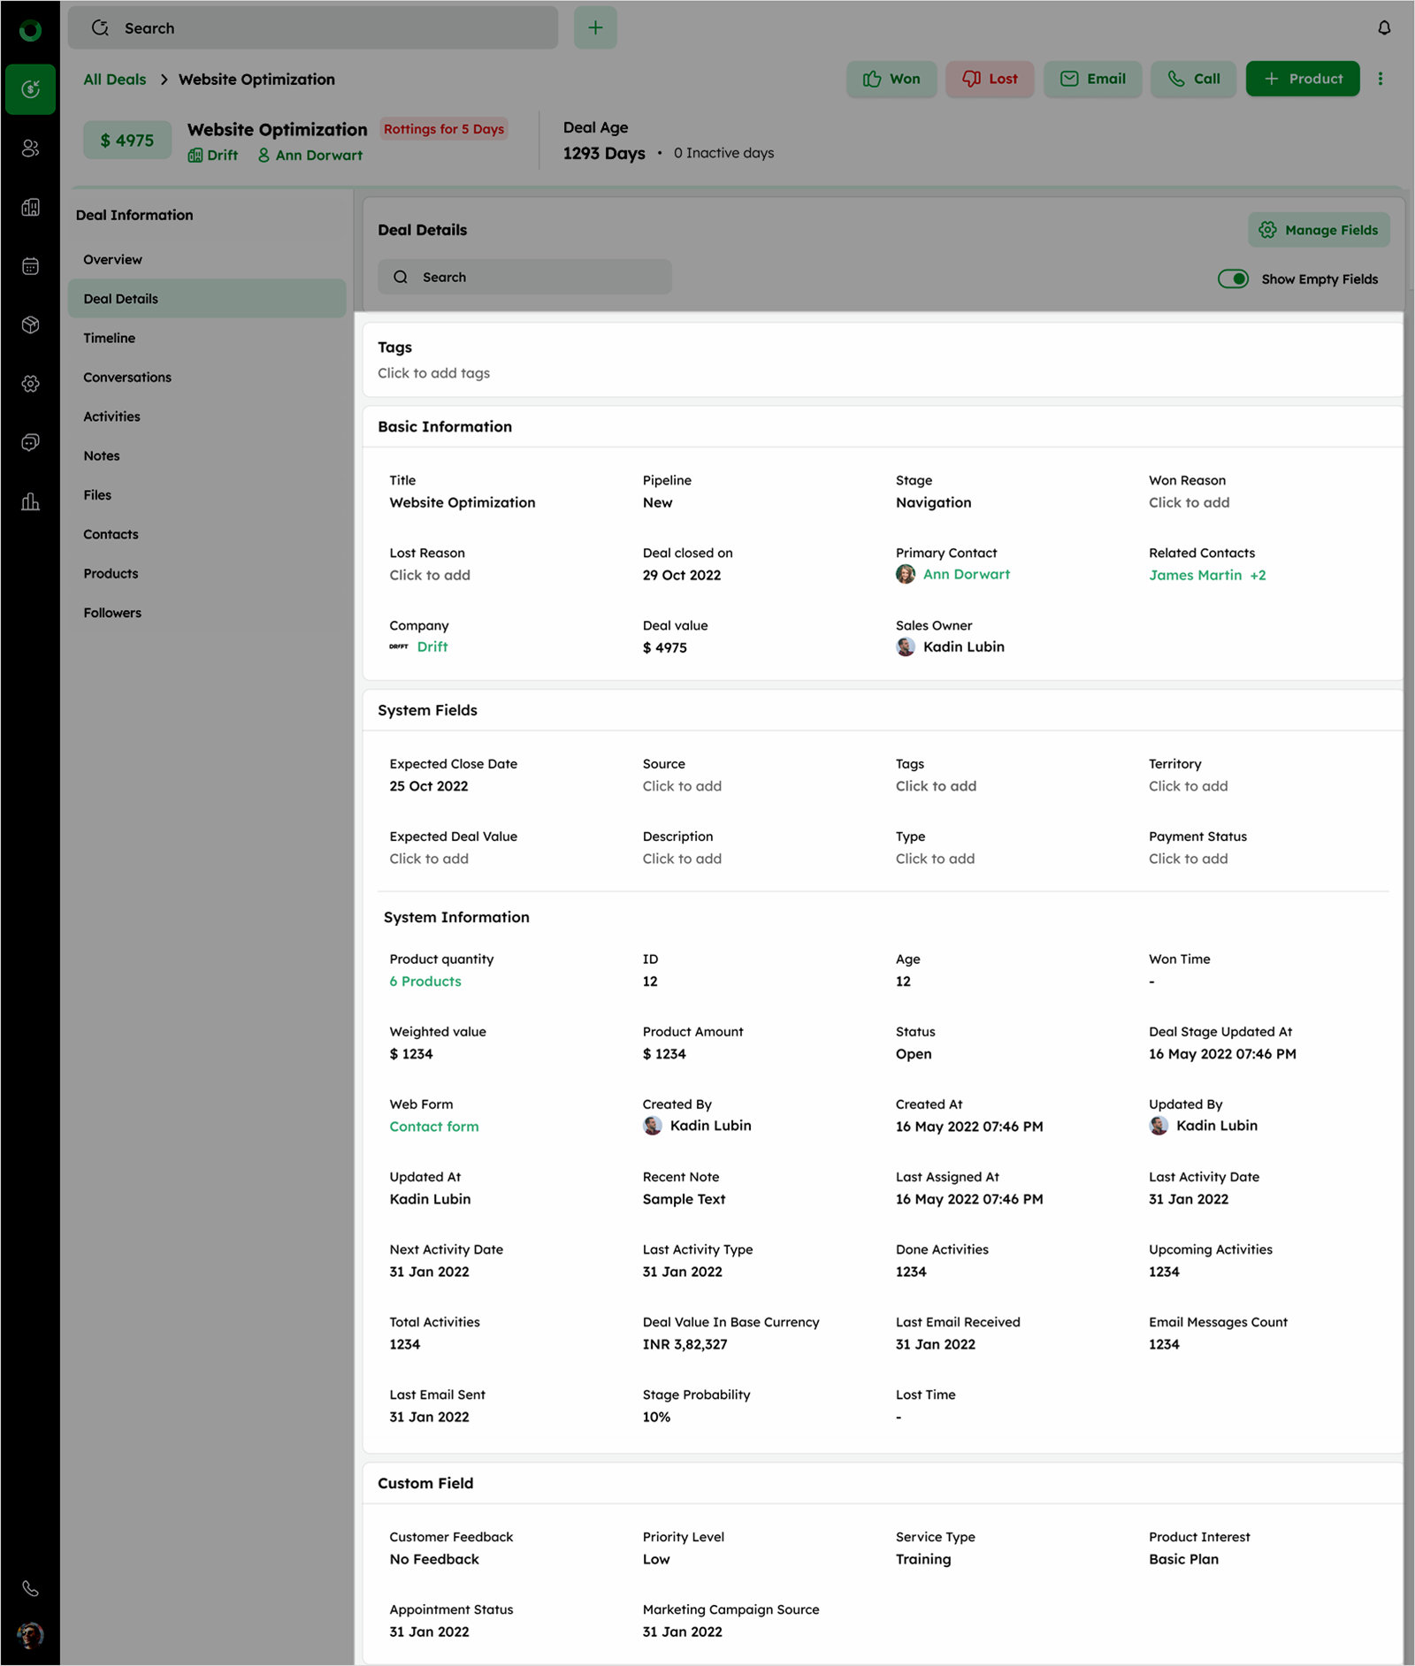1415x1666 pixels.
Task: Open the Deals icon in sidebar
Action: (x=30, y=89)
